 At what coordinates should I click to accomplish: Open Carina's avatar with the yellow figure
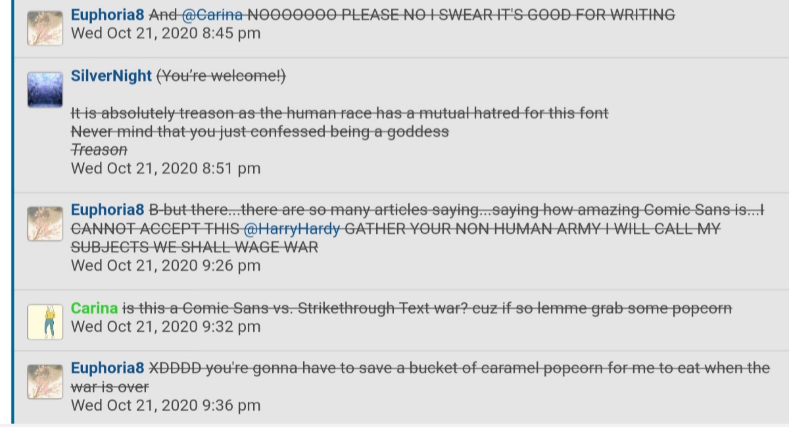click(x=45, y=322)
